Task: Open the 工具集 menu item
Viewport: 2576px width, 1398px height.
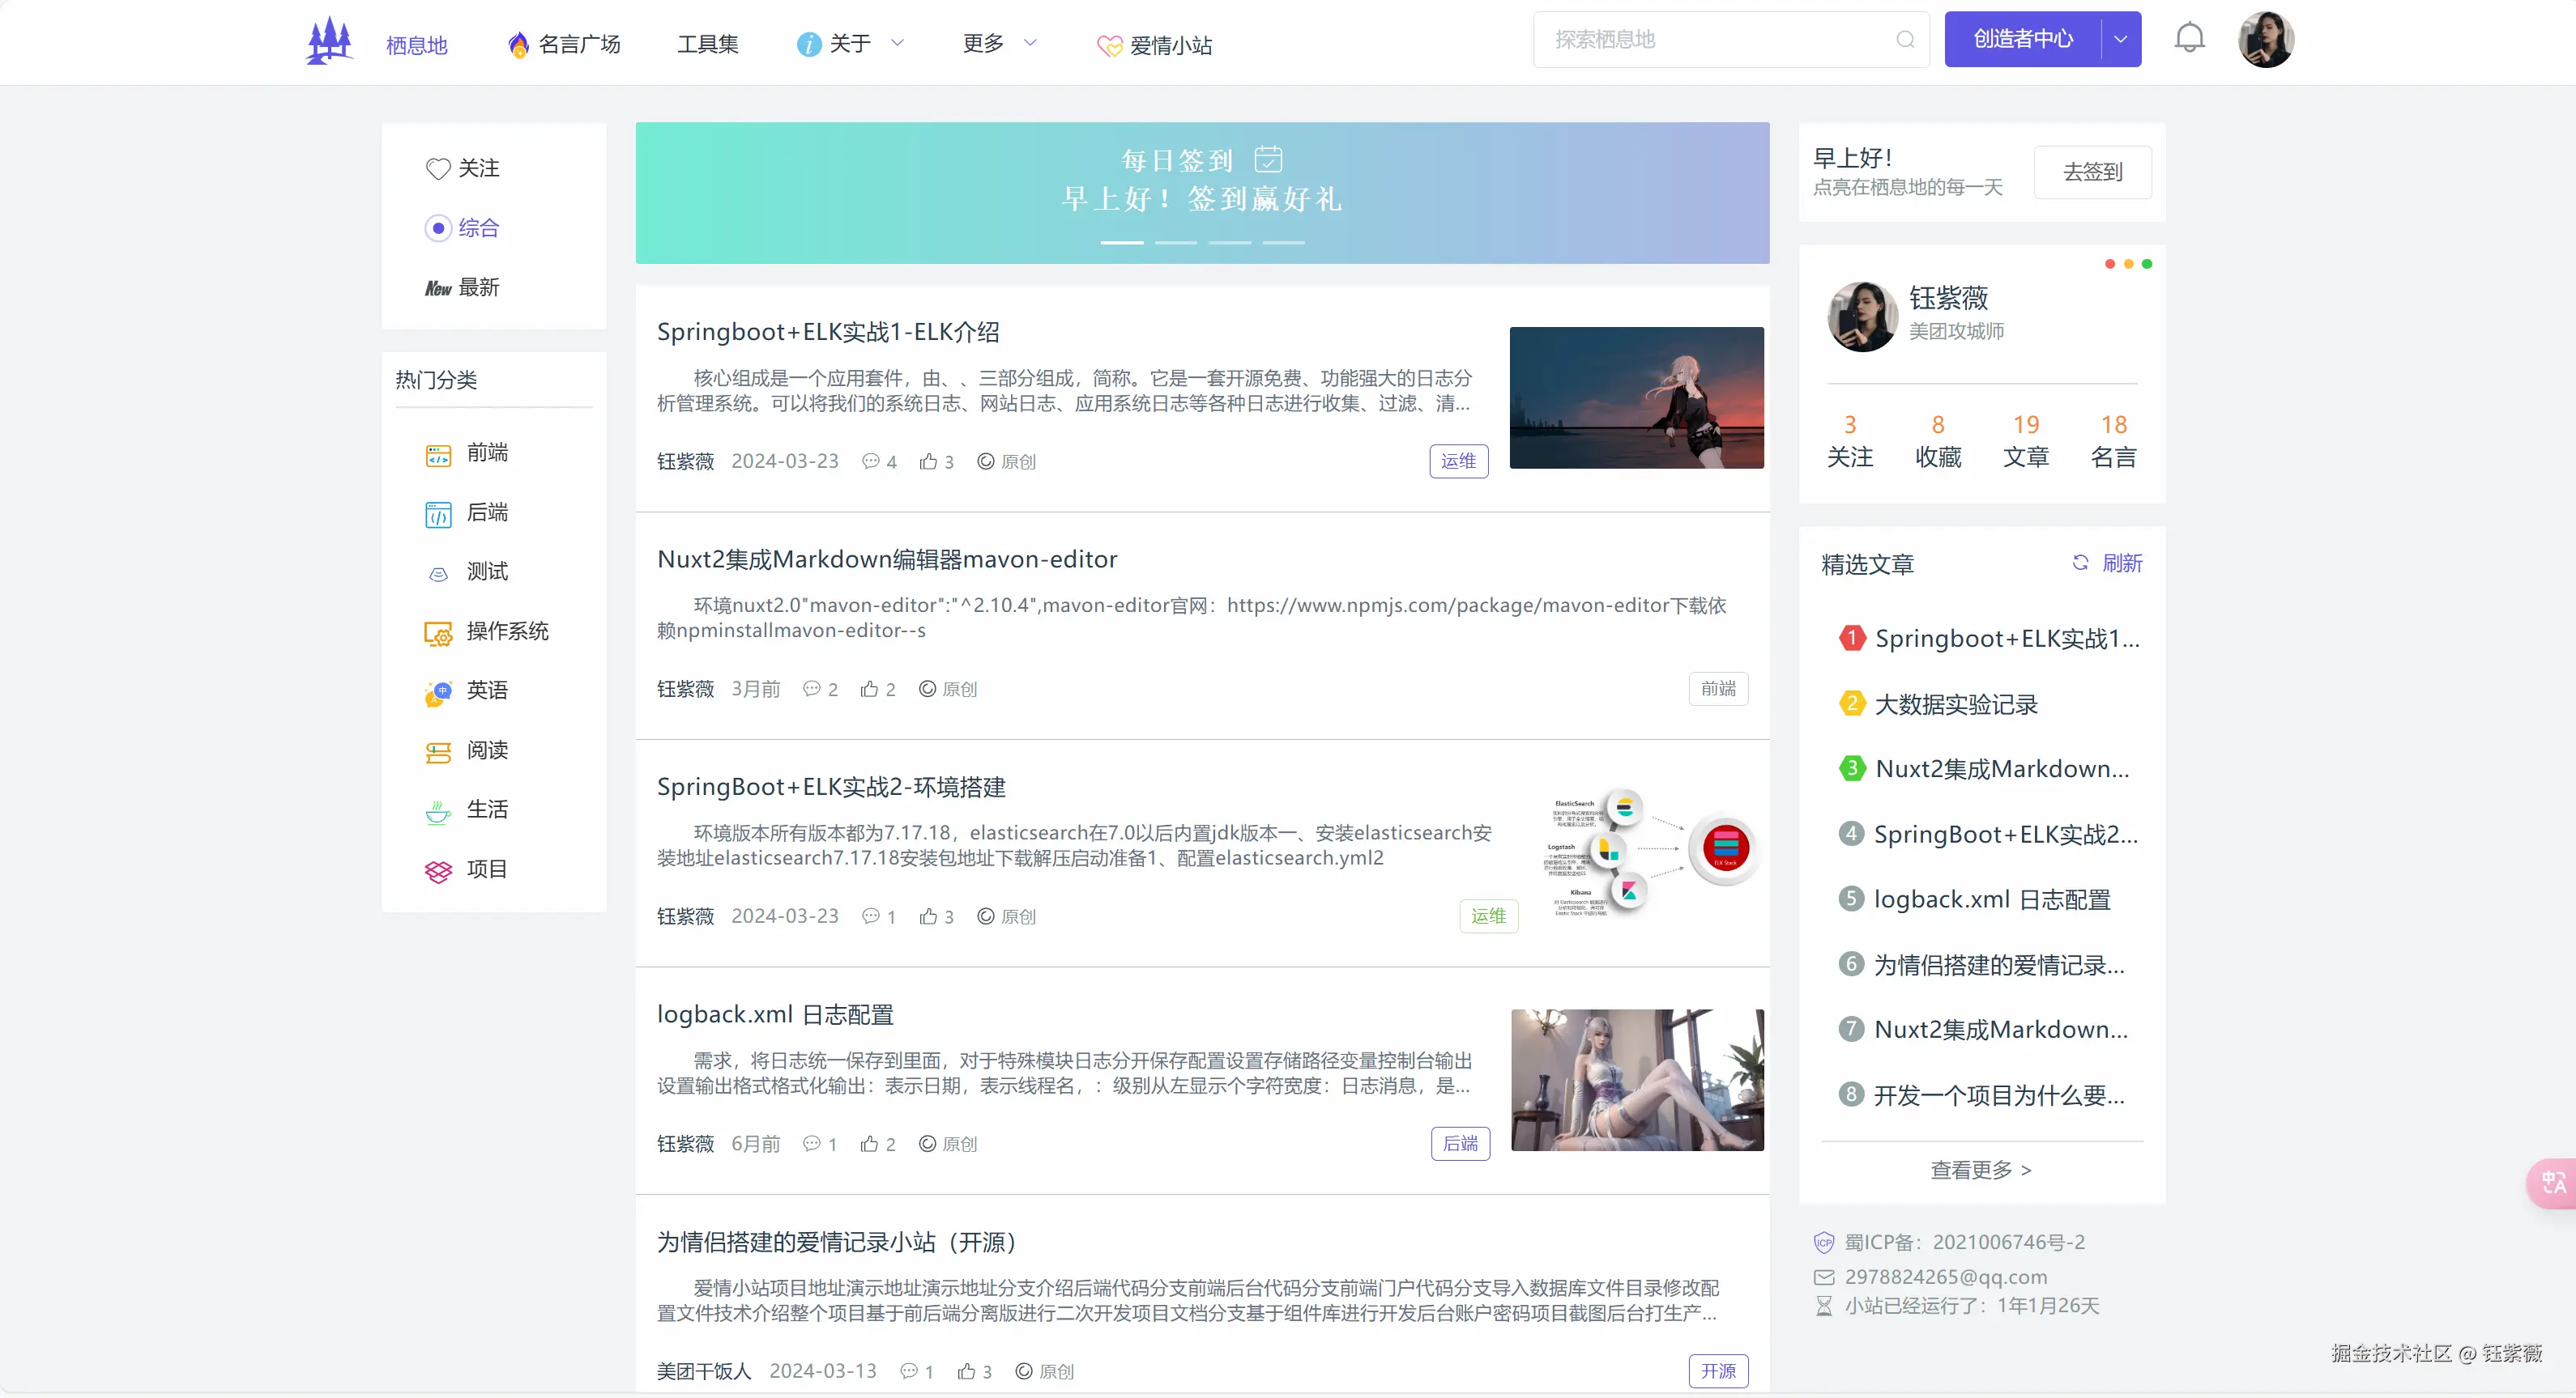Action: click(x=707, y=43)
